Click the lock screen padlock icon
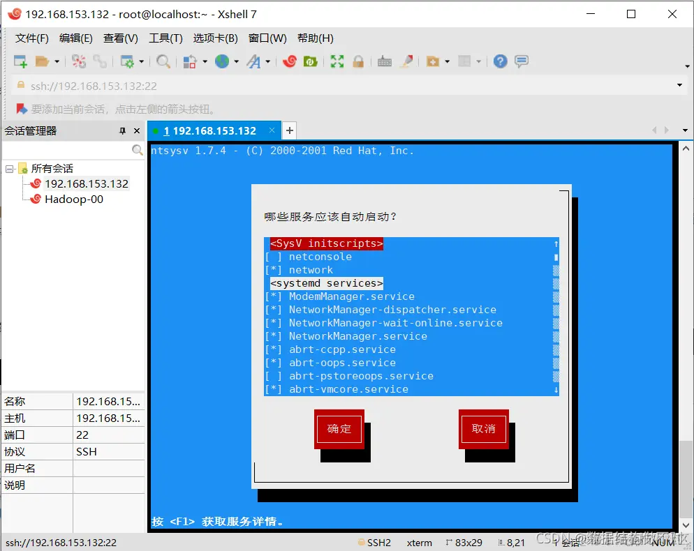 pos(358,61)
